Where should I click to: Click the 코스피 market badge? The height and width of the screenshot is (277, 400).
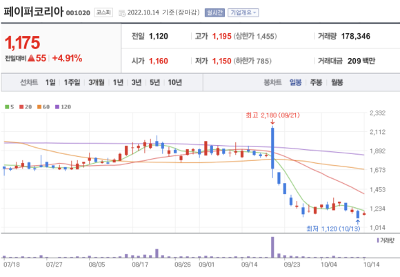click(x=103, y=12)
